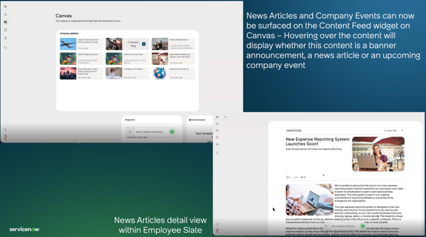Click the green send button in Canvas search
Image resolution: width=426 pixels, height=237 pixels.
click(x=172, y=132)
